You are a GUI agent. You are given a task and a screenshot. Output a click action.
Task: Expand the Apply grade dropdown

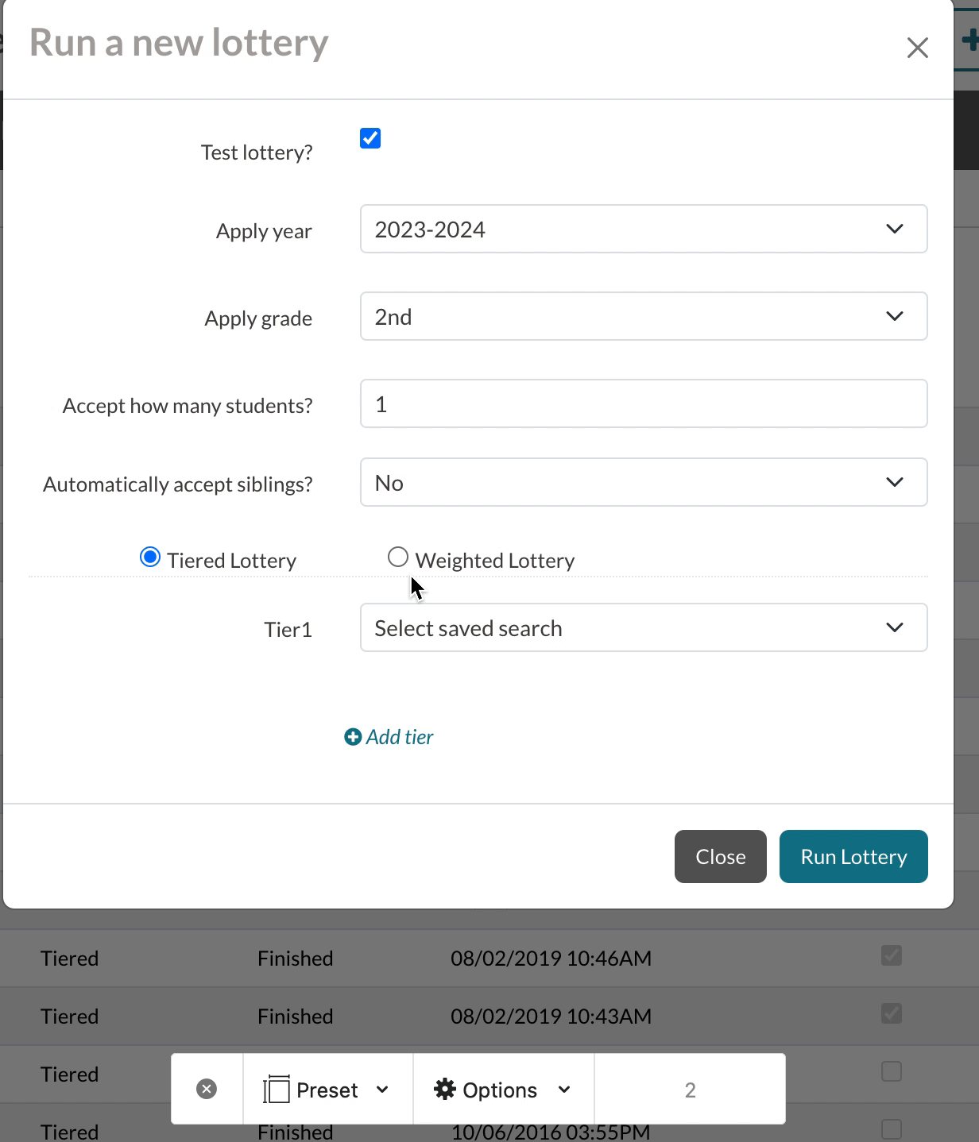click(x=642, y=317)
